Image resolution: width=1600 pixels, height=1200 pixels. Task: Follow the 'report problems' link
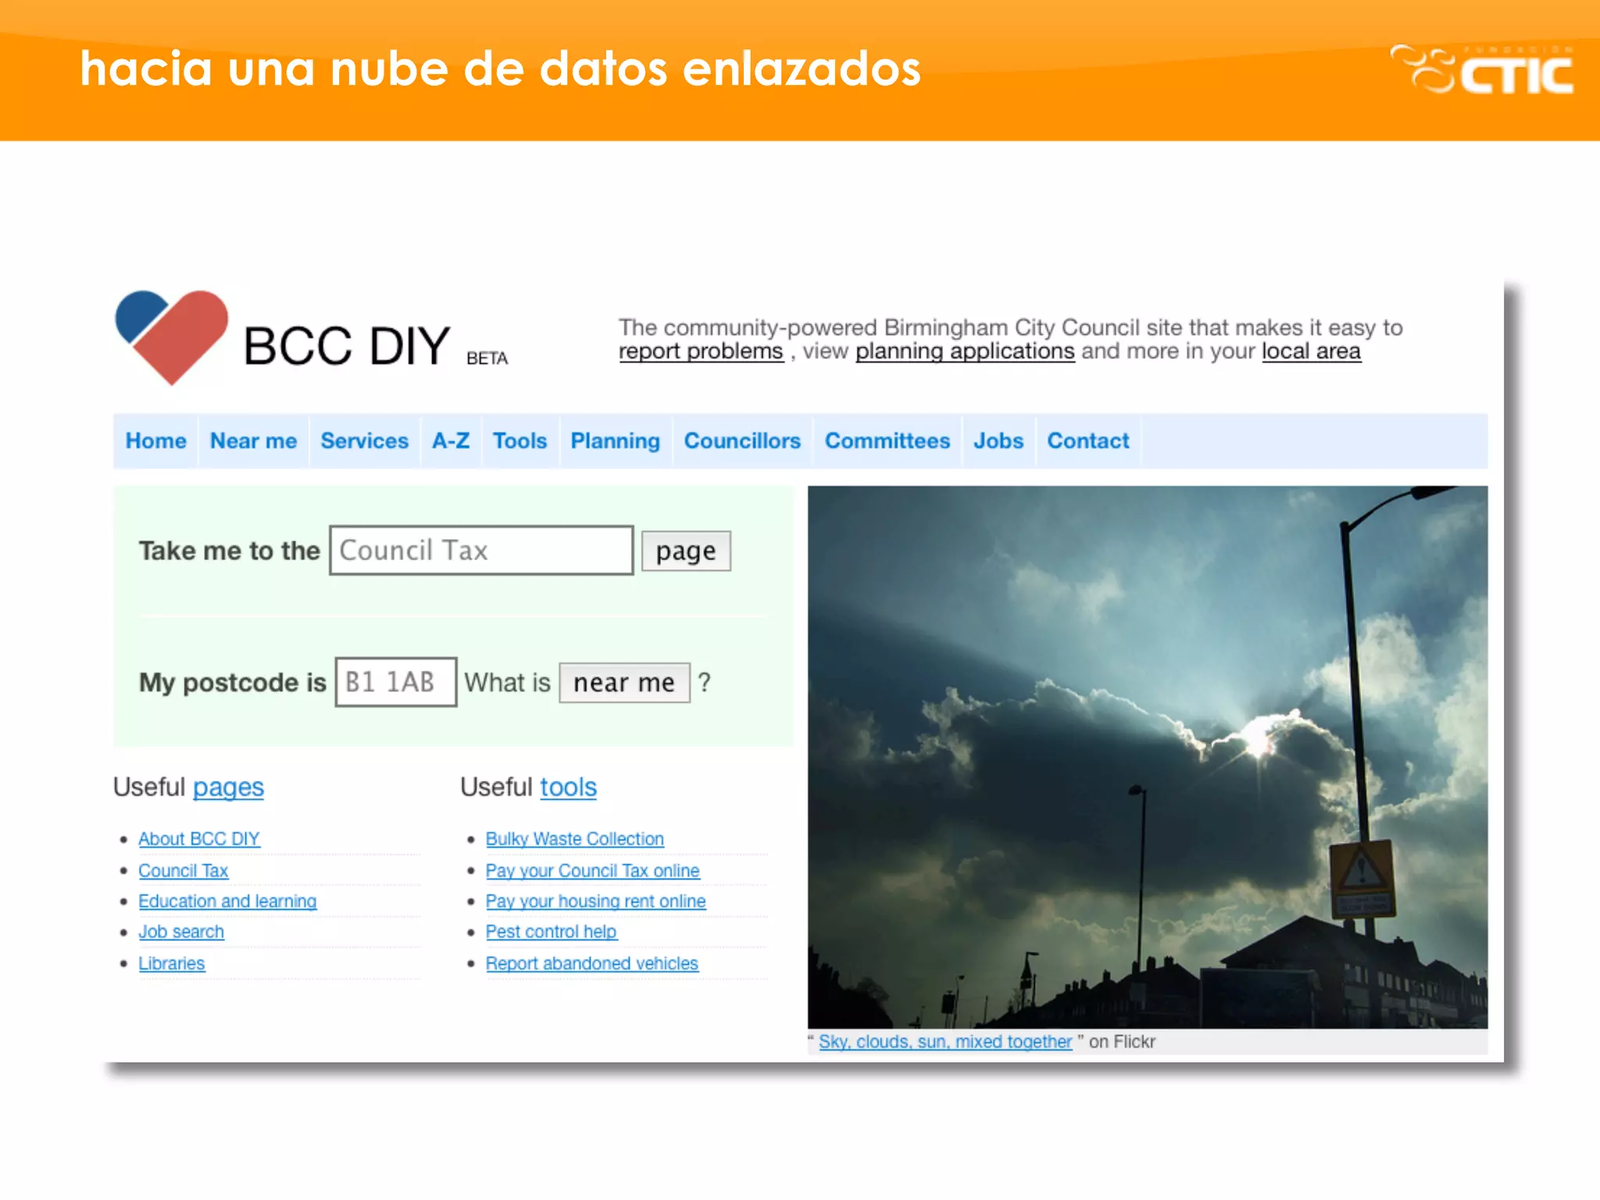click(701, 352)
